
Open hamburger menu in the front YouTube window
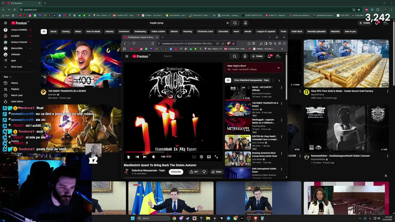(x=127, y=56)
